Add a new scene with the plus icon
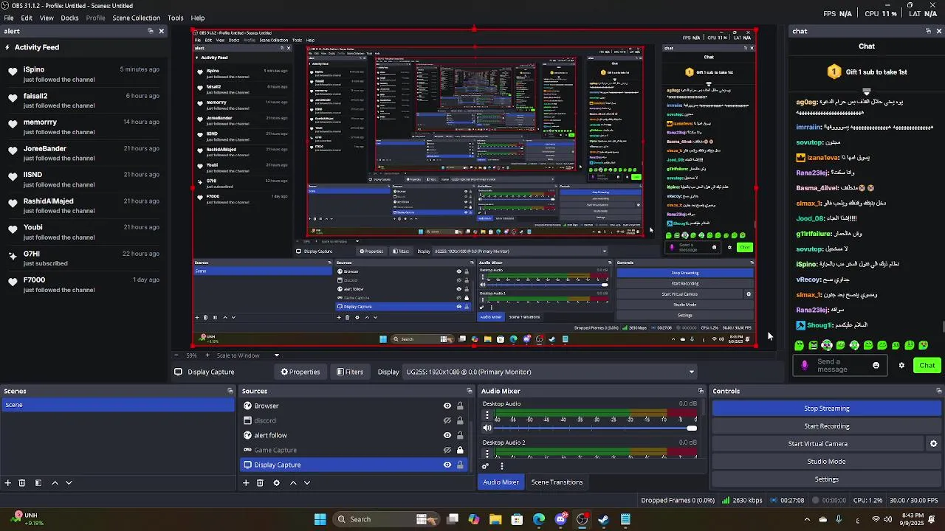This screenshot has height=531, width=945. [8, 483]
